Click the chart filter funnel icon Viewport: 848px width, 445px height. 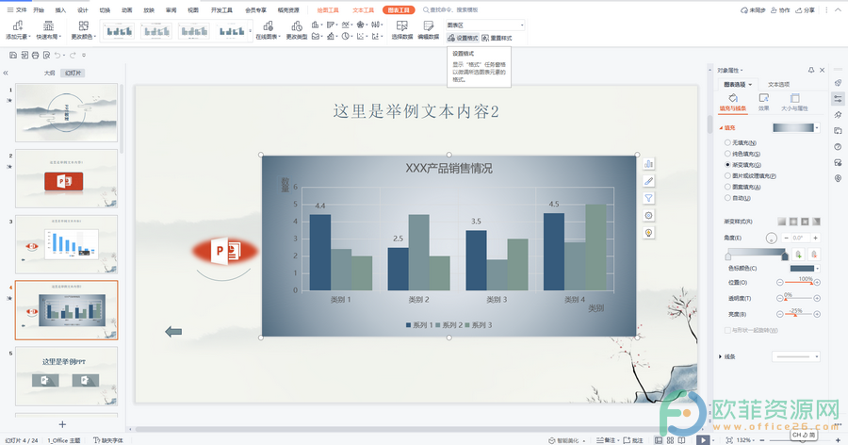click(648, 198)
